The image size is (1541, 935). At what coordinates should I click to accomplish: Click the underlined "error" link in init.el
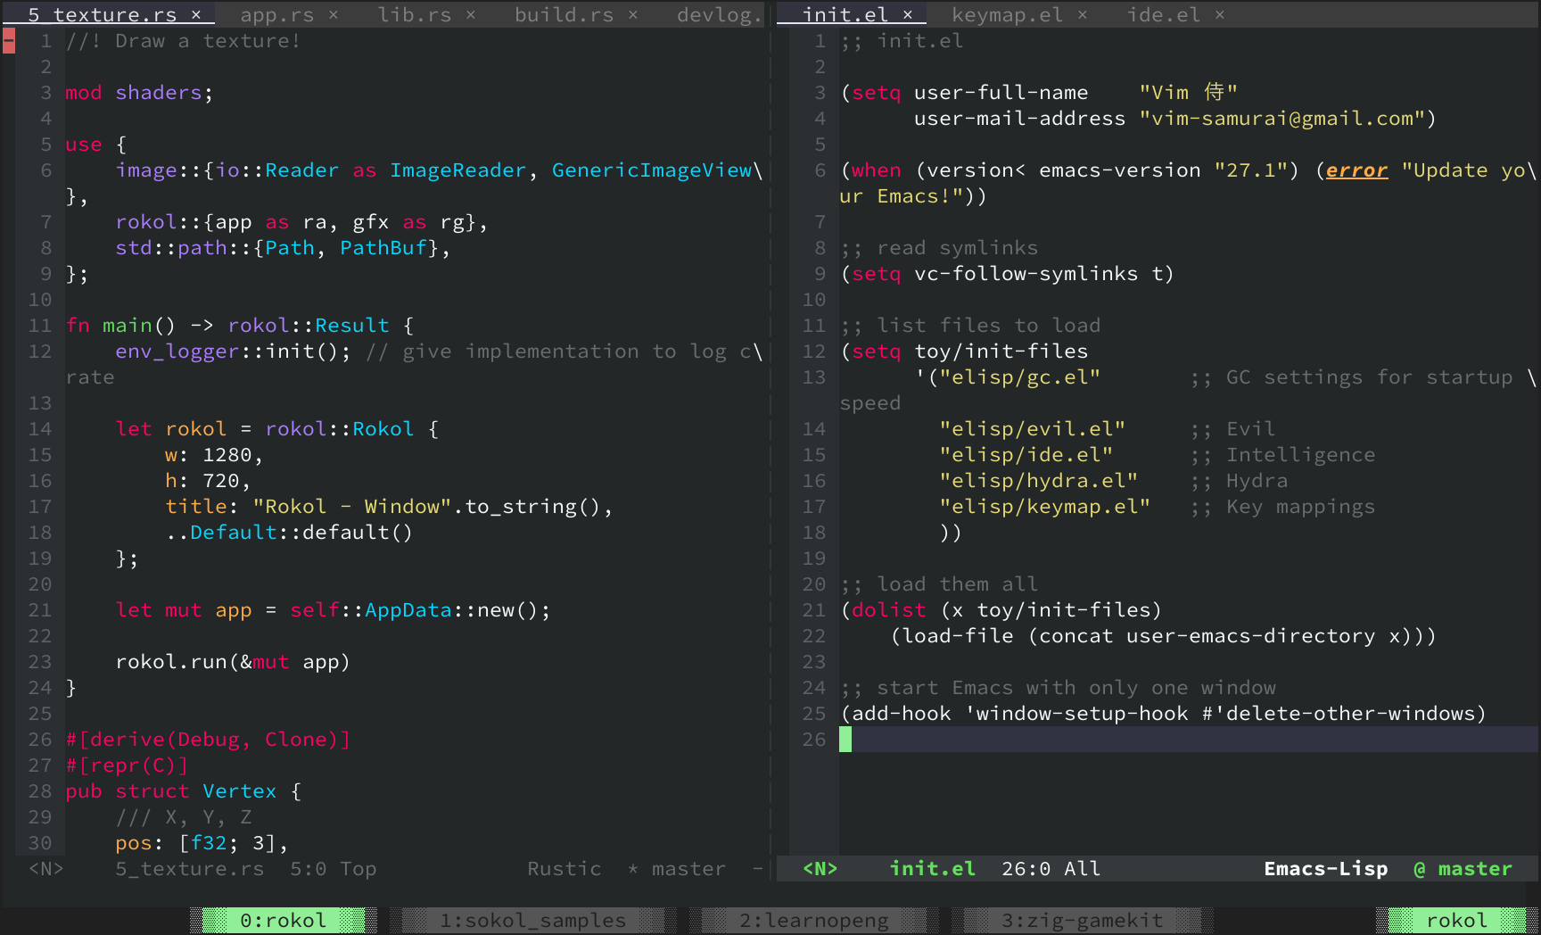(x=1356, y=170)
